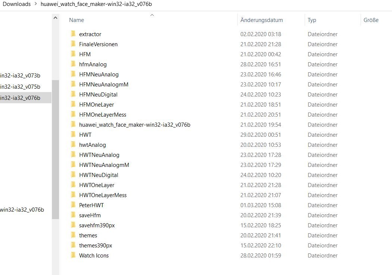Click the PeterHWT folder icon
The height and width of the screenshot is (275, 392).
(73, 205)
